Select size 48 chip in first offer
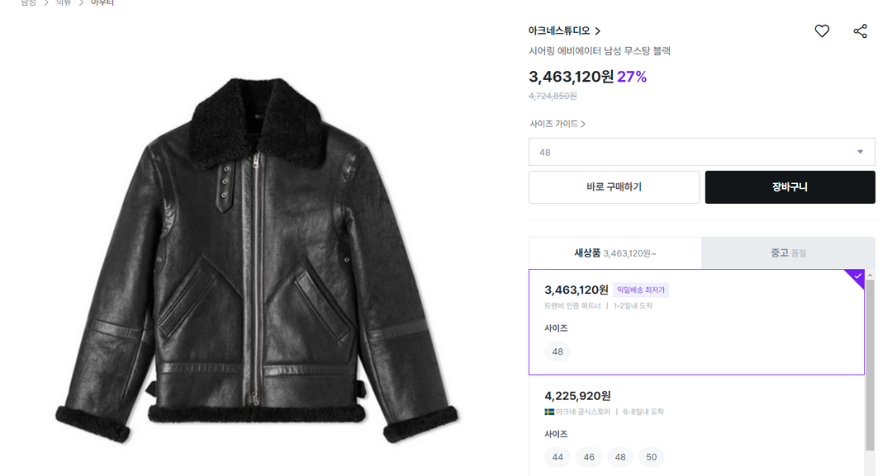 (x=557, y=351)
